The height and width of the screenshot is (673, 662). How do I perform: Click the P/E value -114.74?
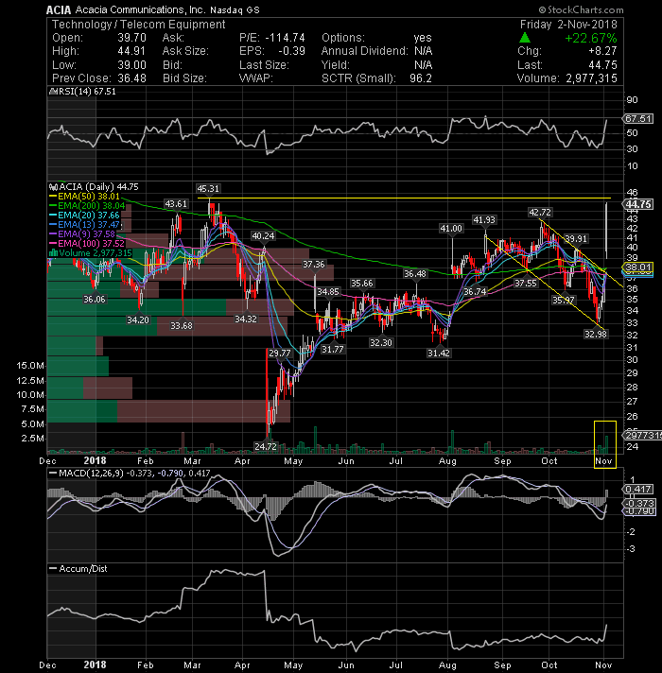click(x=285, y=38)
